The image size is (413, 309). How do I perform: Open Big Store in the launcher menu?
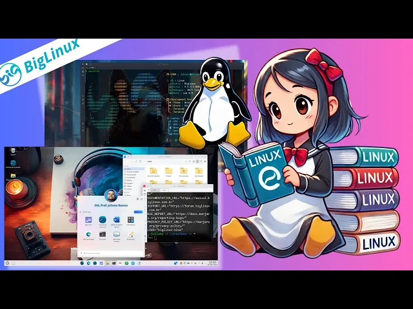[x=88, y=220]
